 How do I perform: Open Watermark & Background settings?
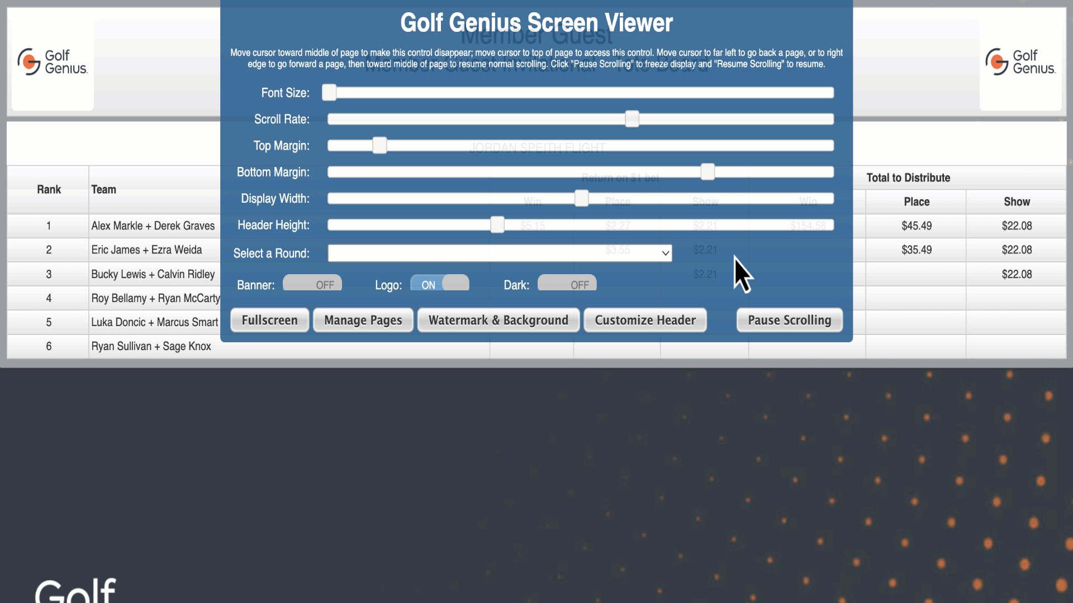498,320
